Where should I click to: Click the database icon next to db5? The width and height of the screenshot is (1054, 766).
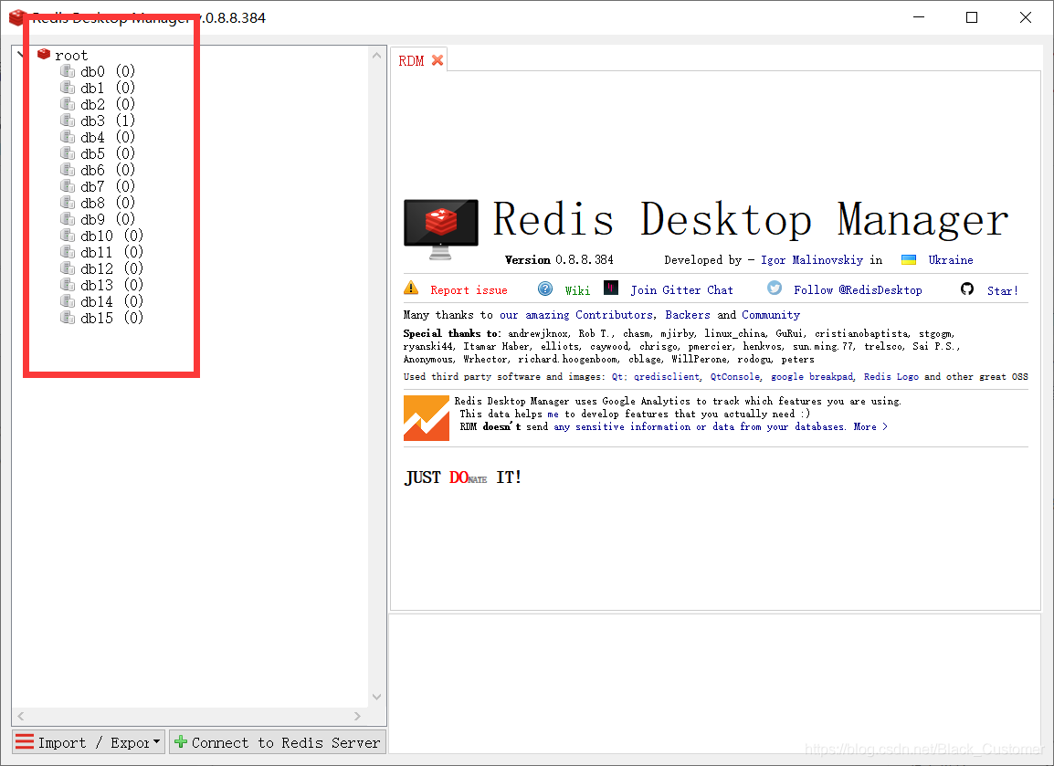[x=68, y=153]
